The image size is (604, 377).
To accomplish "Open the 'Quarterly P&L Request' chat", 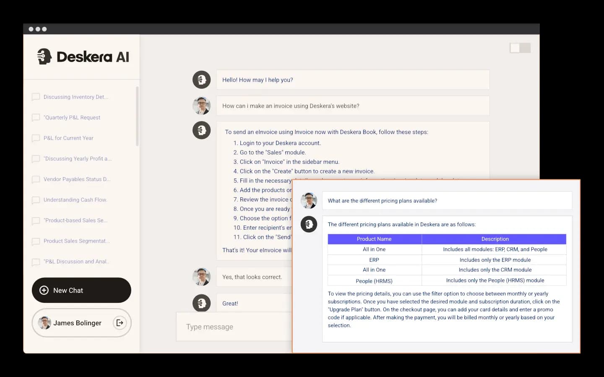I will tap(72, 117).
